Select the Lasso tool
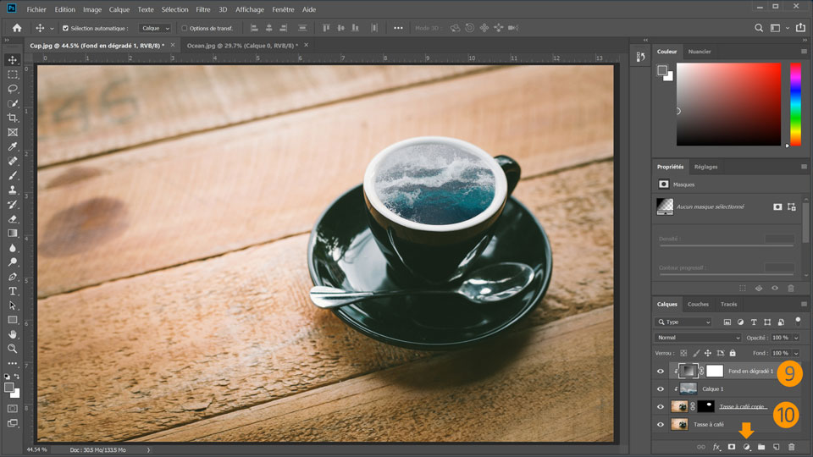The width and height of the screenshot is (813, 457). tap(13, 89)
